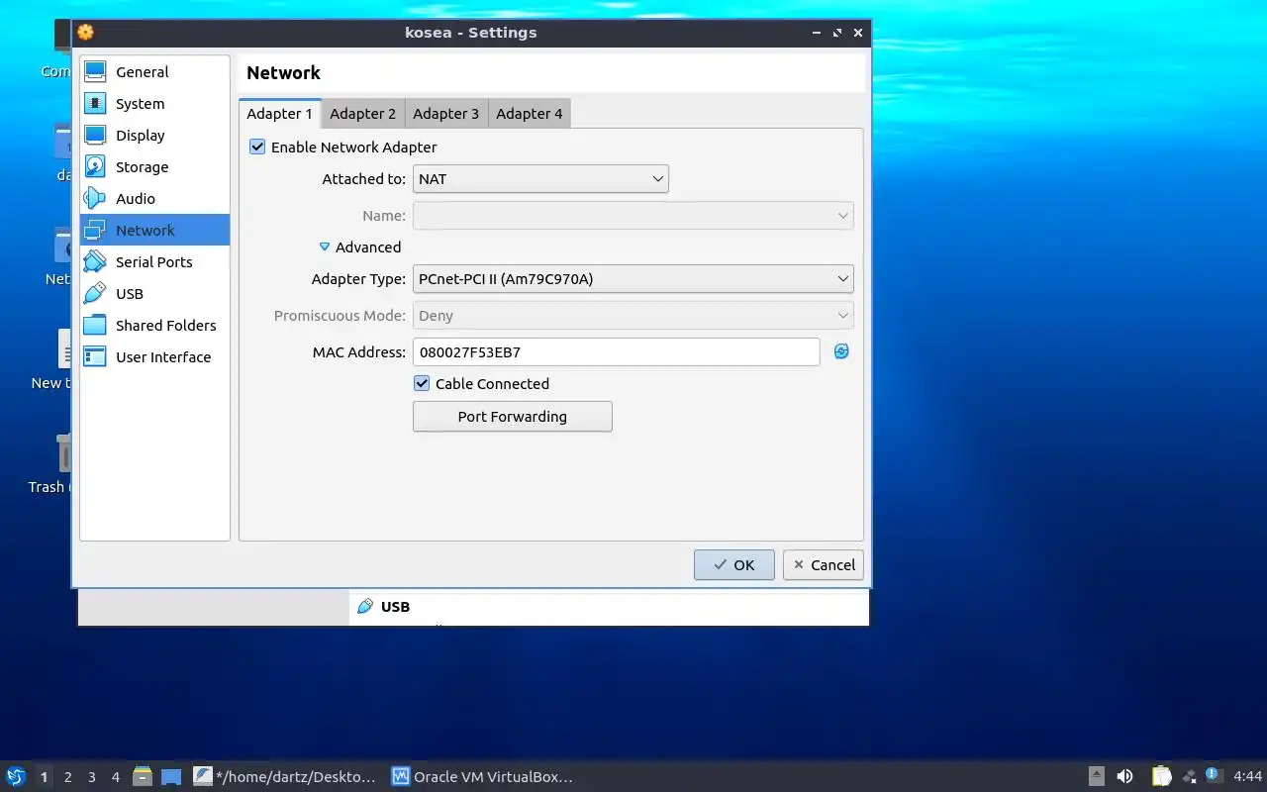Open the USB settings category
The image size is (1267, 792).
point(154,294)
